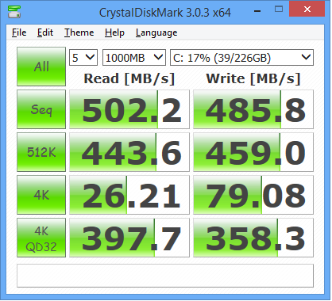Screen dimensions: 332x301
Task: Select the Seq write result 485.8
Action: (253, 109)
